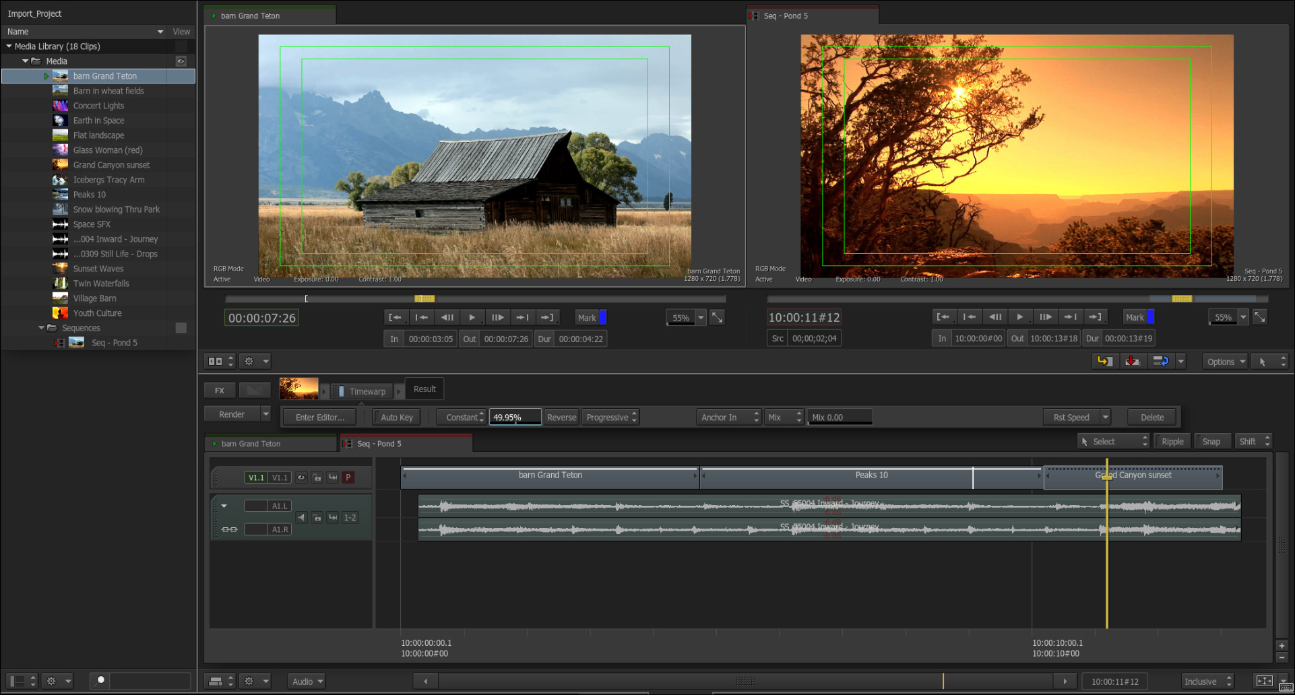Collapse the Media Library tree
1295x695 pixels.
coord(9,46)
